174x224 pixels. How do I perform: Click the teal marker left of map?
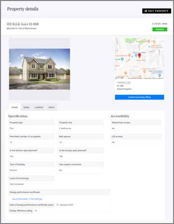122,59
